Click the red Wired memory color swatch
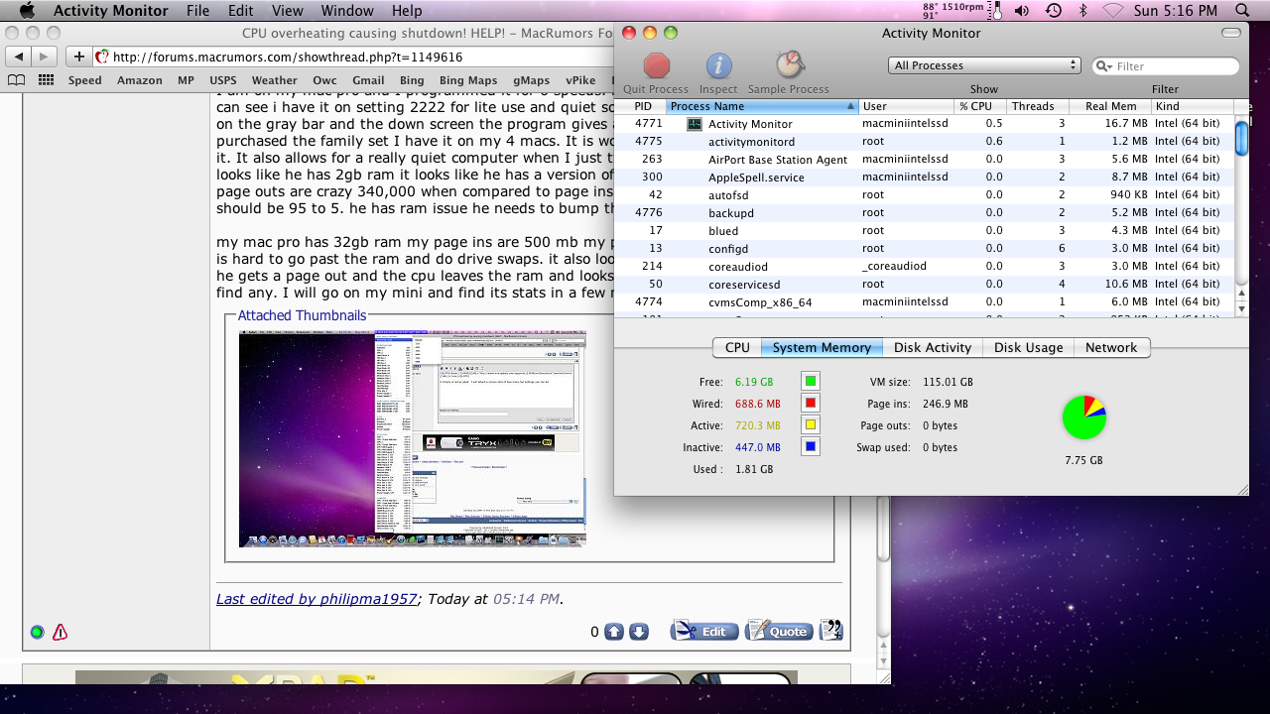This screenshot has width=1270, height=714. pyautogui.click(x=811, y=403)
